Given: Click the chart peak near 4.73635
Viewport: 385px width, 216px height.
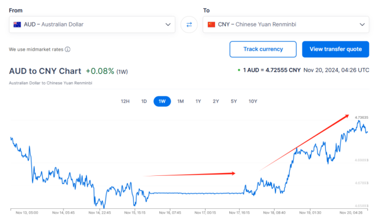Looking at the screenshot, I should (359, 121).
